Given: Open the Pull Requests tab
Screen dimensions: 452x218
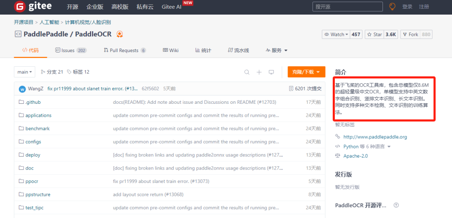Looking at the screenshot, I should 125,50.
